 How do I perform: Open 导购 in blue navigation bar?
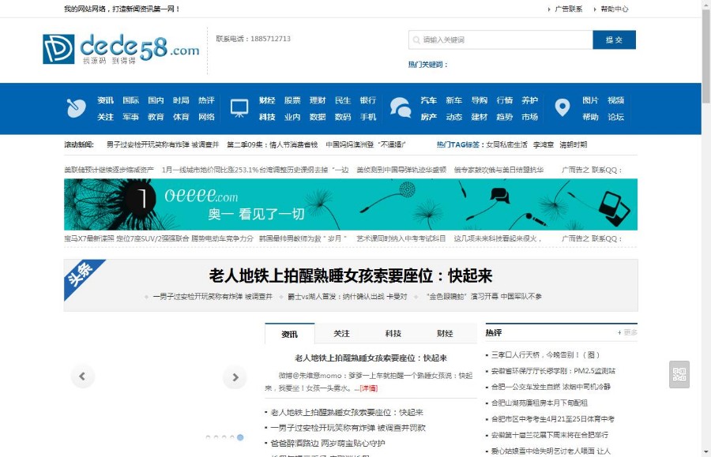[x=480, y=100]
